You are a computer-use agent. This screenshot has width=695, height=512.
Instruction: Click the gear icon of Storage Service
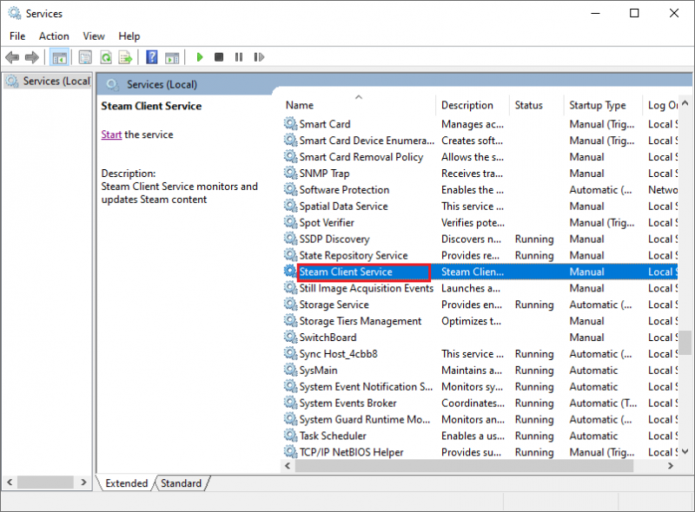[x=290, y=304]
